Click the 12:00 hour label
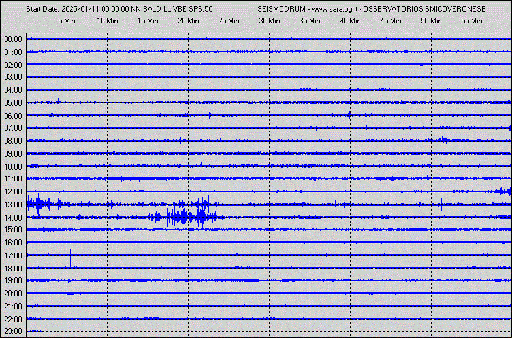This screenshot has height=338, width=512. pyautogui.click(x=13, y=192)
